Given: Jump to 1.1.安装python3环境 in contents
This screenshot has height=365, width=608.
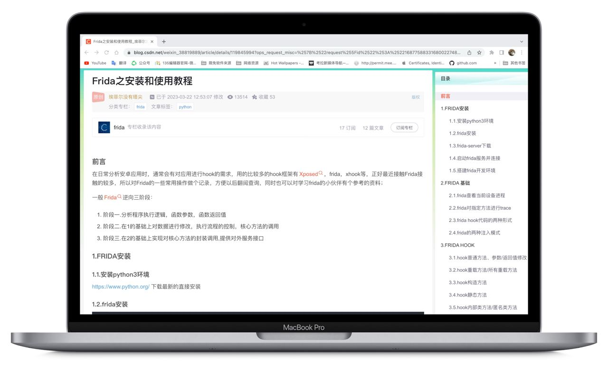Looking at the screenshot, I should pos(471,121).
